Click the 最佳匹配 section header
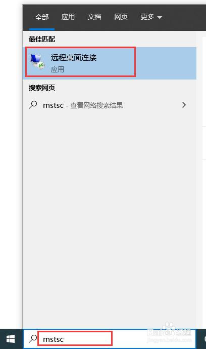The width and height of the screenshot is (206, 349). (42, 39)
